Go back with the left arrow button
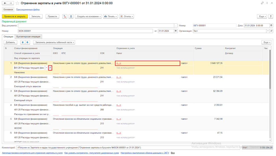276x156 pixels. coord(5,3)
